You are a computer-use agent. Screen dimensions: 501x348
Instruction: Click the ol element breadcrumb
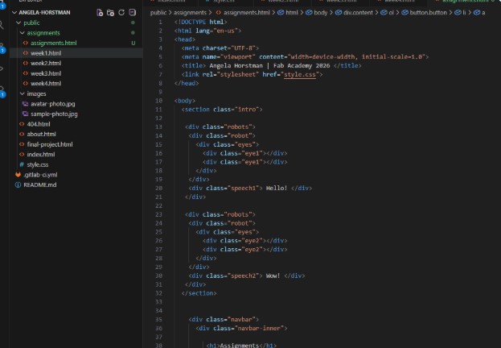pyautogui.click(x=392, y=12)
